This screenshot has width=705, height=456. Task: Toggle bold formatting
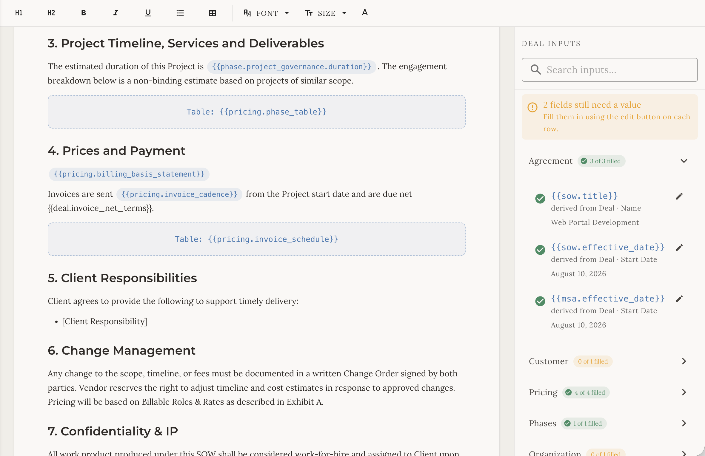[x=83, y=13]
